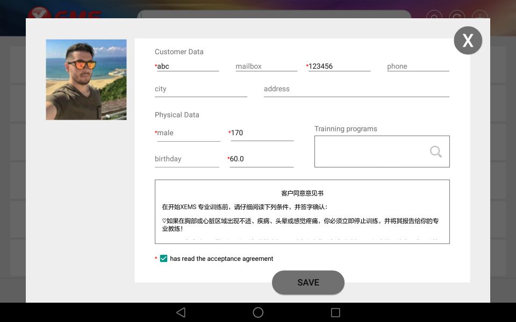Click the birthday input field
Image resolution: width=516 pixels, height=322 pixels.
[187, 158]
